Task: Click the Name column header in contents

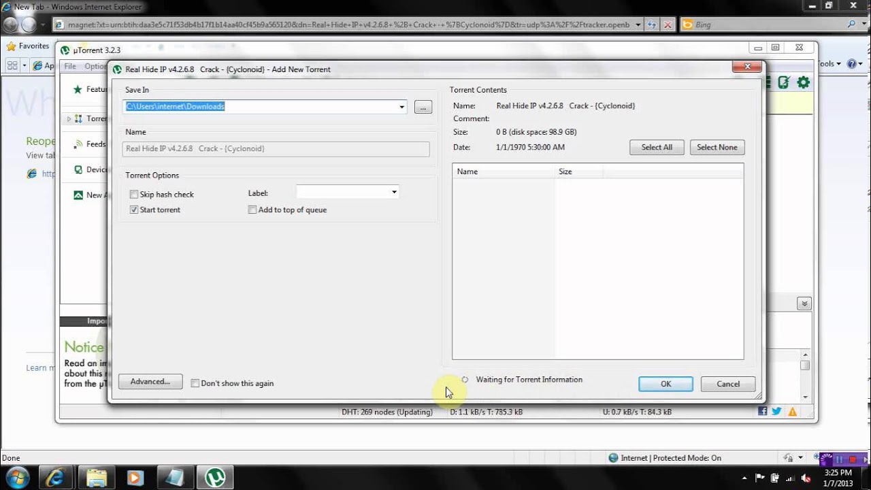Action: point(503,171)
